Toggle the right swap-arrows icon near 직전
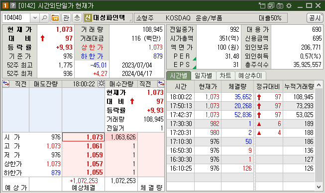The image size is (325, 193). click(161, 84)
